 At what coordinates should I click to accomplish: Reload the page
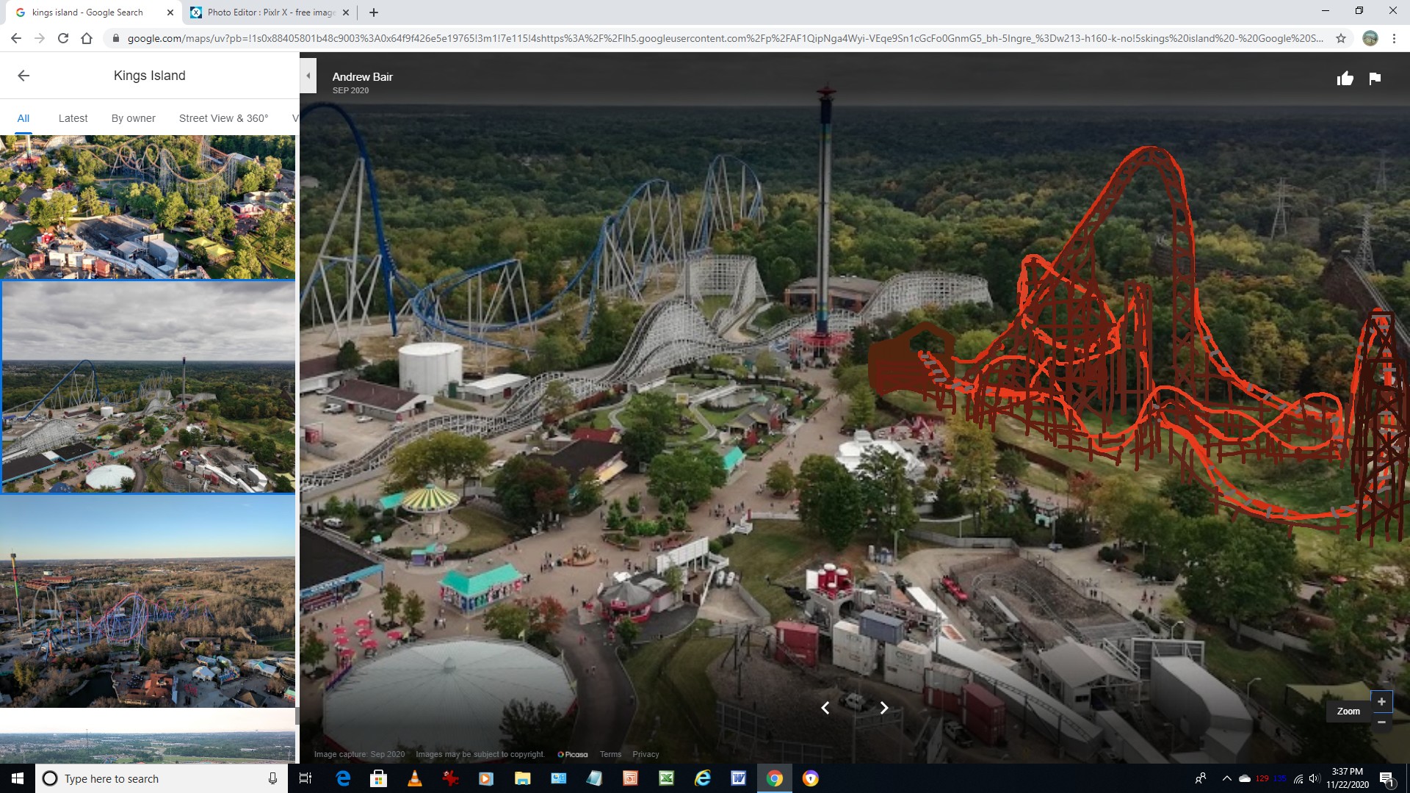click(x=63, y=38)
